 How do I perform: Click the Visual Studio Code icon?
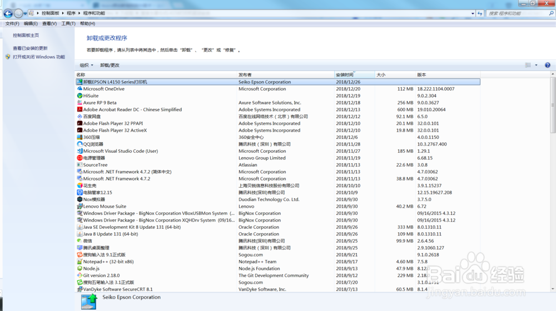point(80,151)
